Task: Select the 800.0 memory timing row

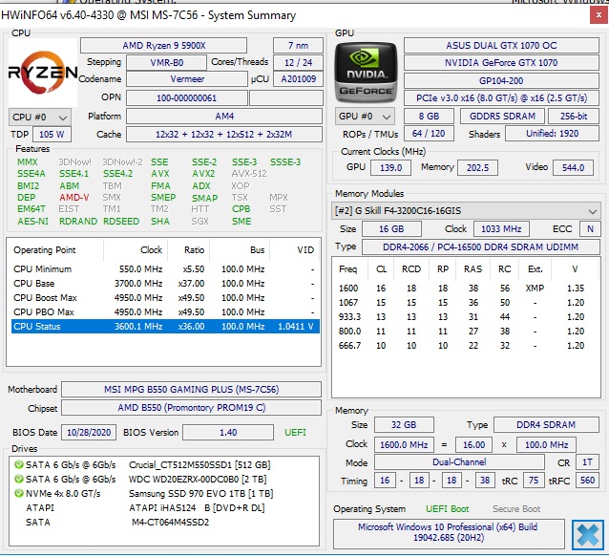Action: (465, 332)
